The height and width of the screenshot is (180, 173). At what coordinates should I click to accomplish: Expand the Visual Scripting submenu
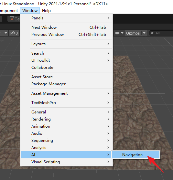[x=66, y=162]
